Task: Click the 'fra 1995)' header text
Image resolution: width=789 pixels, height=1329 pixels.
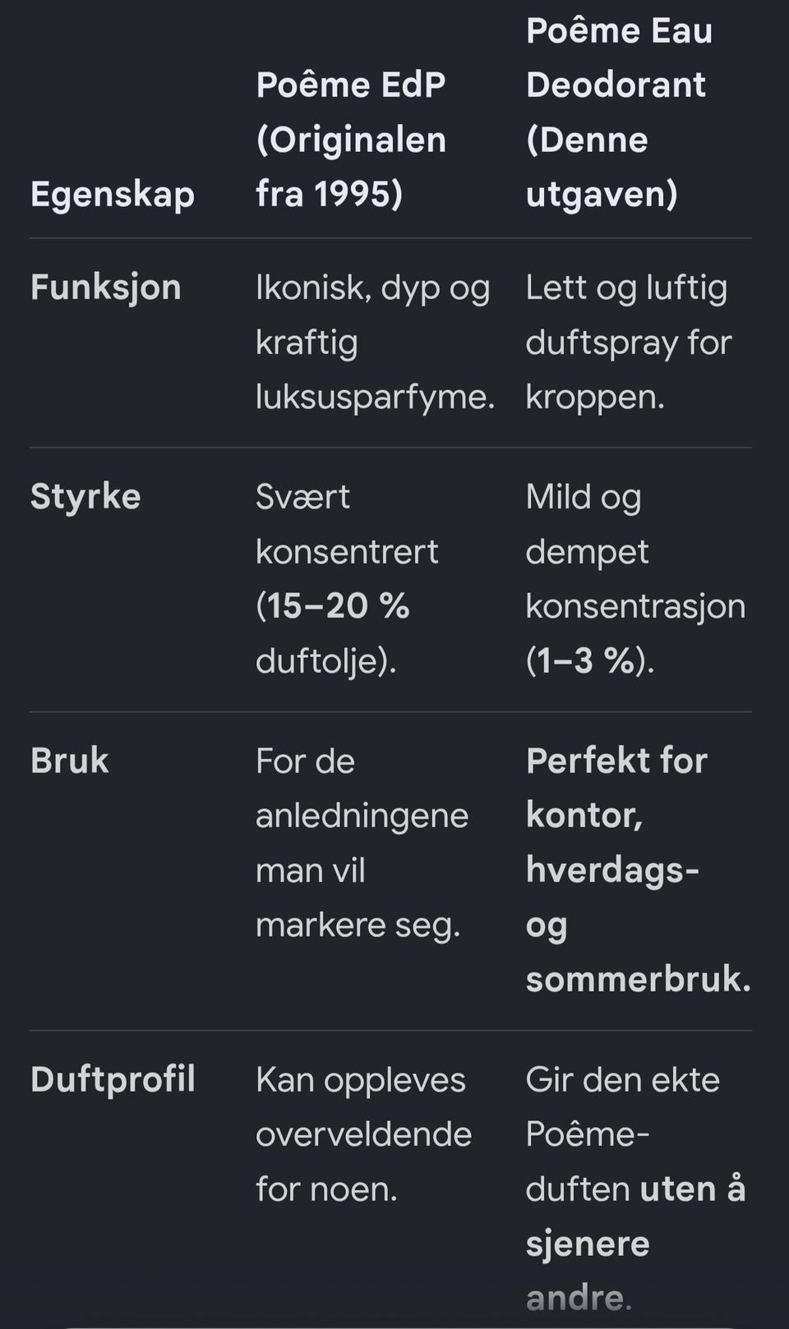Action: [329, 195]
